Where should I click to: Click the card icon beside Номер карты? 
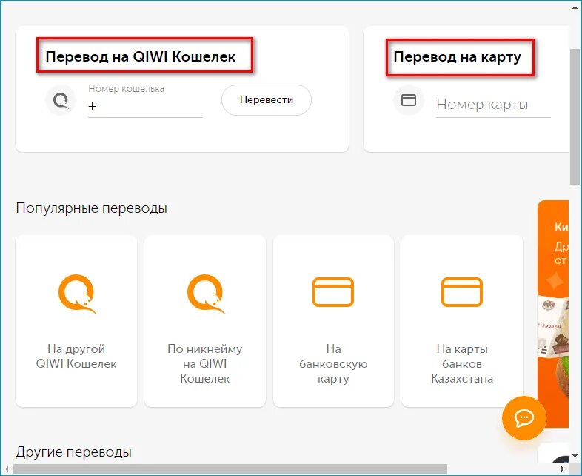click(409, 100)
